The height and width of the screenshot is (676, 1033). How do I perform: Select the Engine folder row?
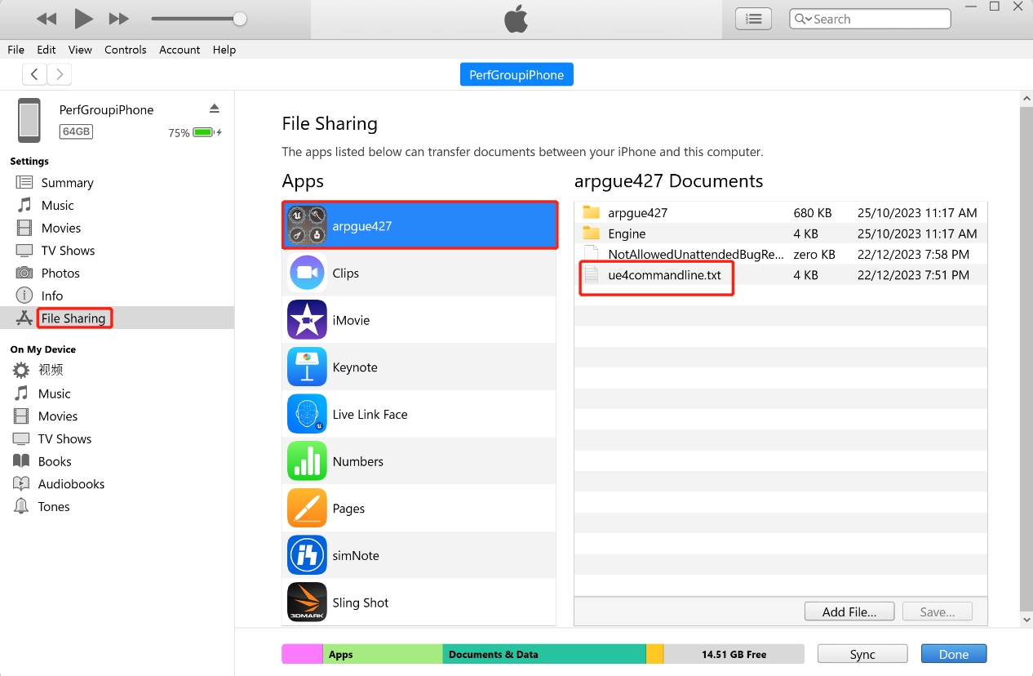[781, 233]
